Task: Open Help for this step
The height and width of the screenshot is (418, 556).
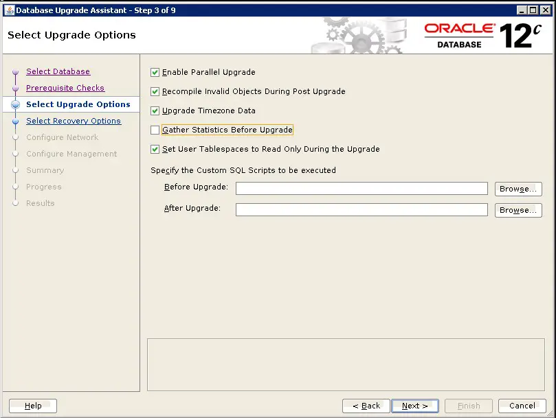Action: point(33,406)
